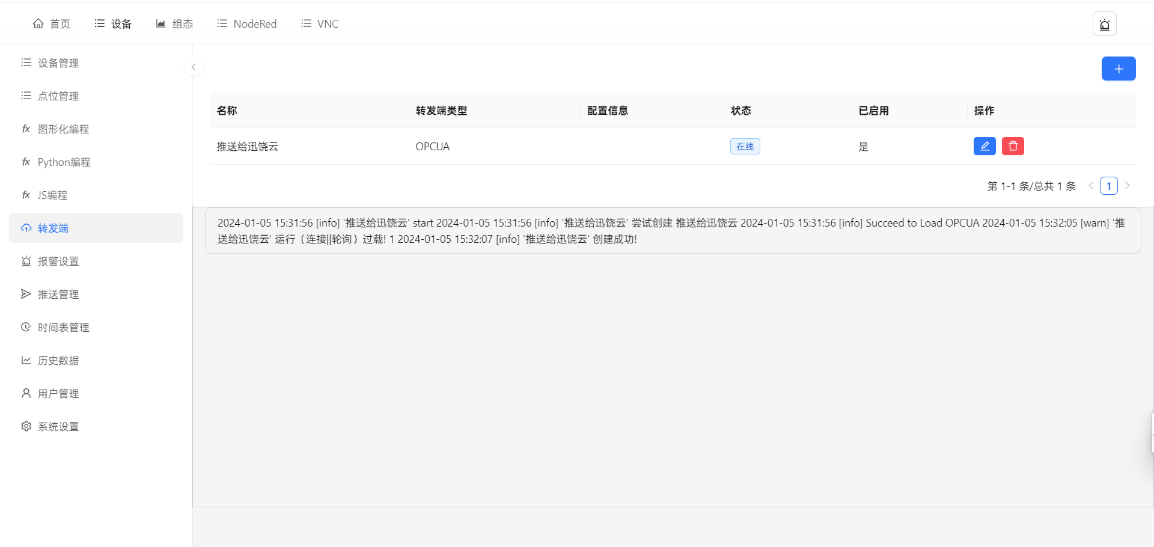This screenshot has height=547, width=1154.
Task: Click the alarm bell icon in header
Action: tap(1104, 24)
